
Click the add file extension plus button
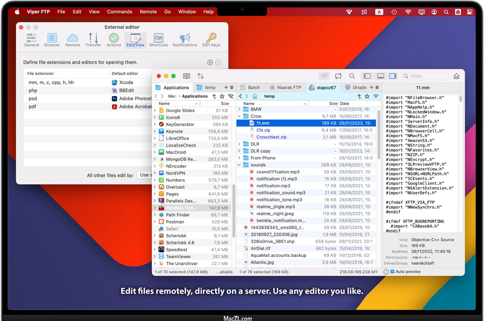[210, 62]
